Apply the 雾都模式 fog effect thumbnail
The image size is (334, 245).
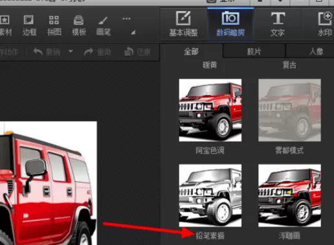pos(289,110)
